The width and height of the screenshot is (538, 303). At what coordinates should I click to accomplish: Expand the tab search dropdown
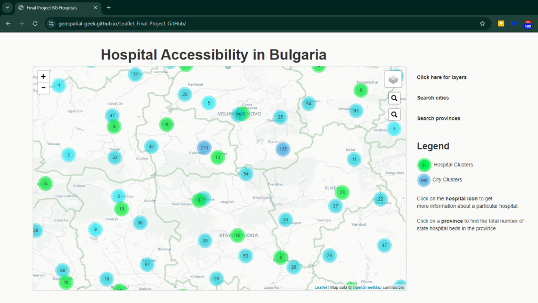tap(7, 7)
